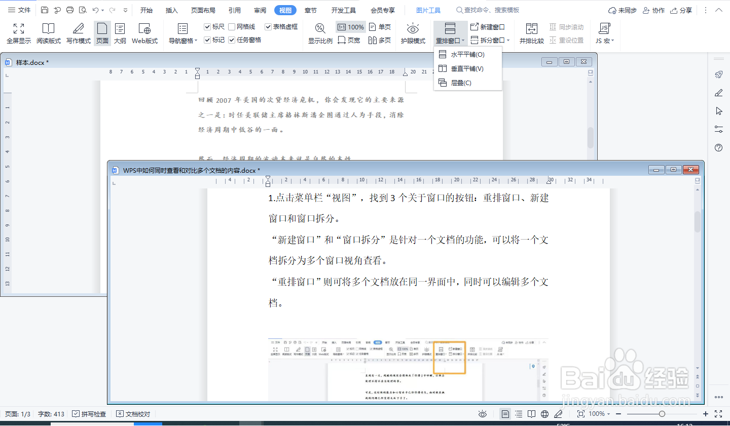
Task: Click the unsynced (未同步) status button
Action: tap(622, 10)
